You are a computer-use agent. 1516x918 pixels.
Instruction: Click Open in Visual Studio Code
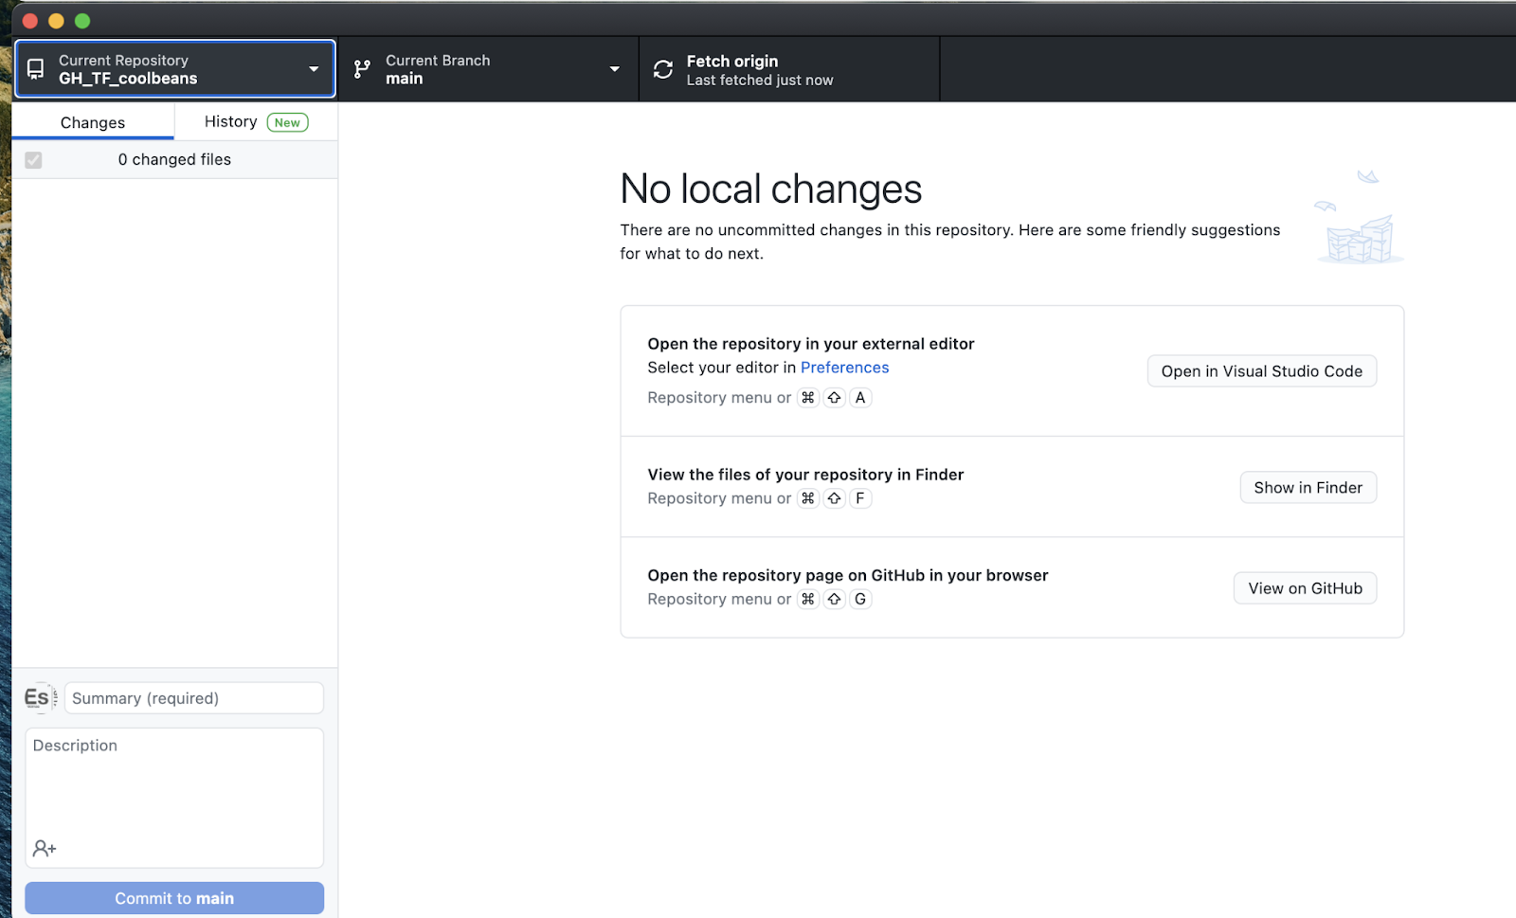tap(1262, 371)
